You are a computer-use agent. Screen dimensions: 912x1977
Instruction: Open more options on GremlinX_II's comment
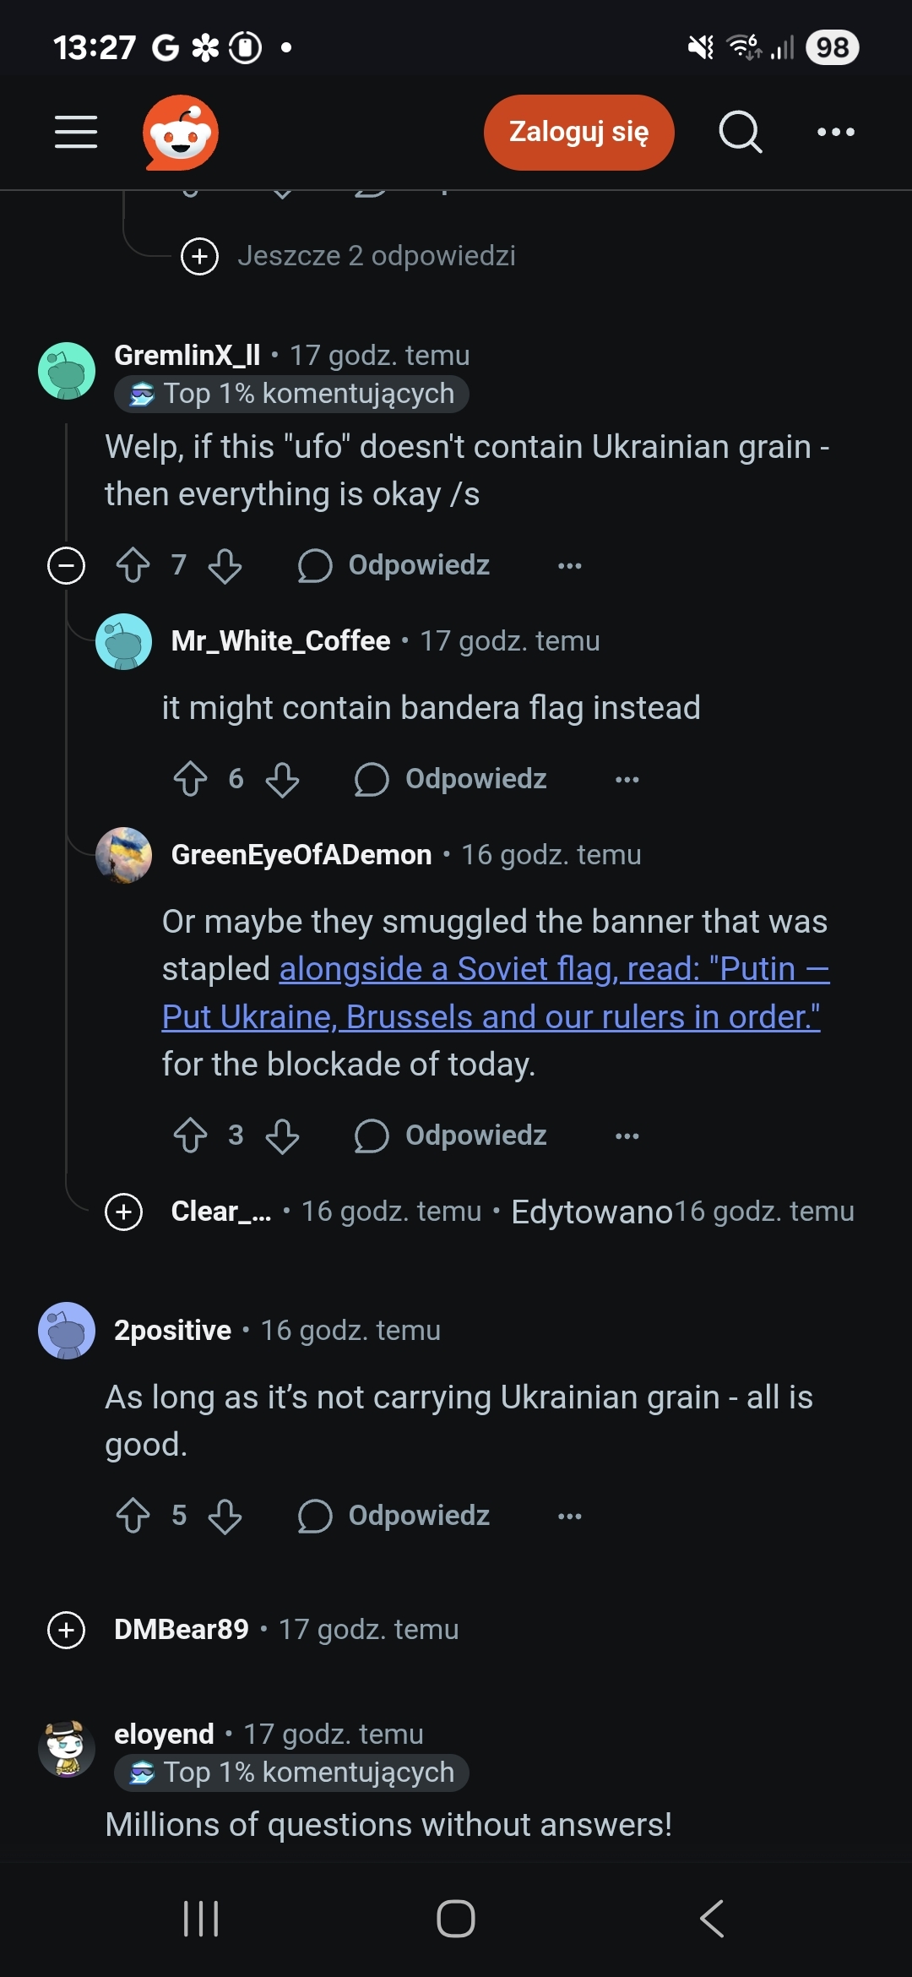coord(570,565)
